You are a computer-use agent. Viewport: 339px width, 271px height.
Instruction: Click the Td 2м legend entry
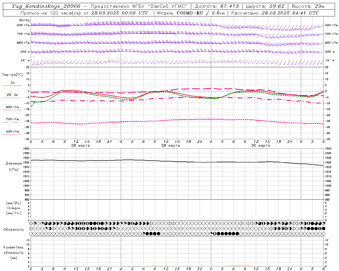point(12,95)
